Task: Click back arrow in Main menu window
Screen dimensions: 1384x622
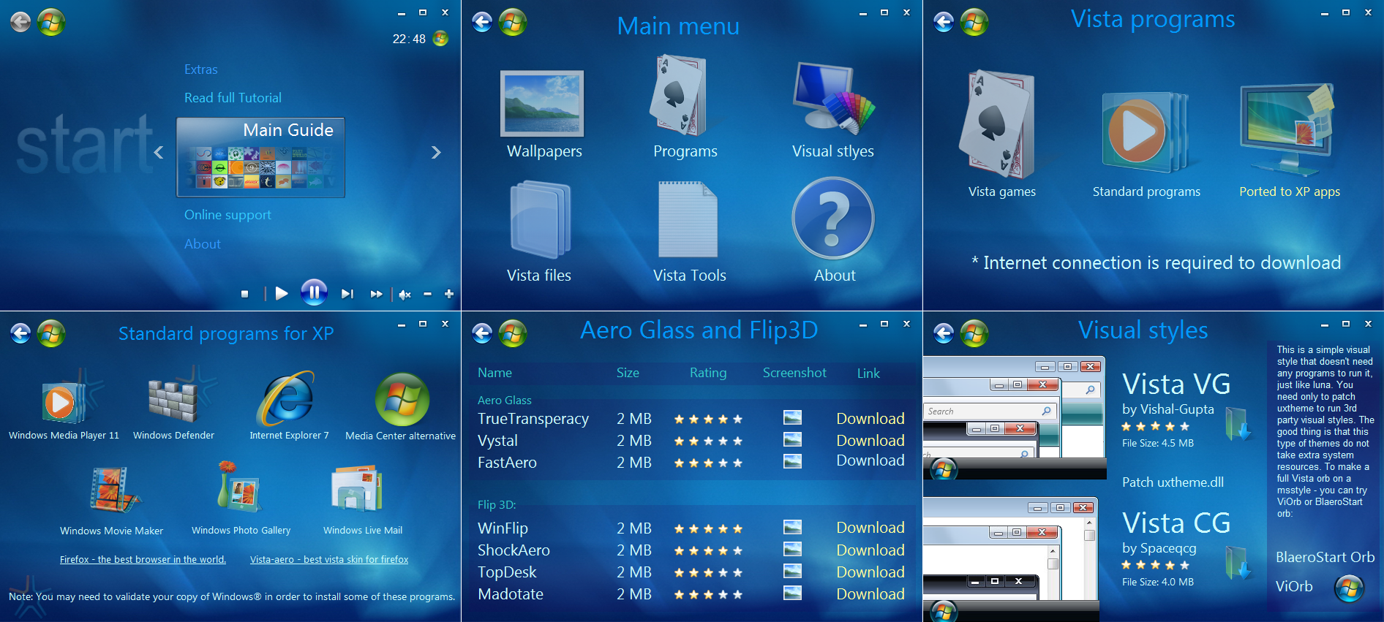Action: point(482,22)
